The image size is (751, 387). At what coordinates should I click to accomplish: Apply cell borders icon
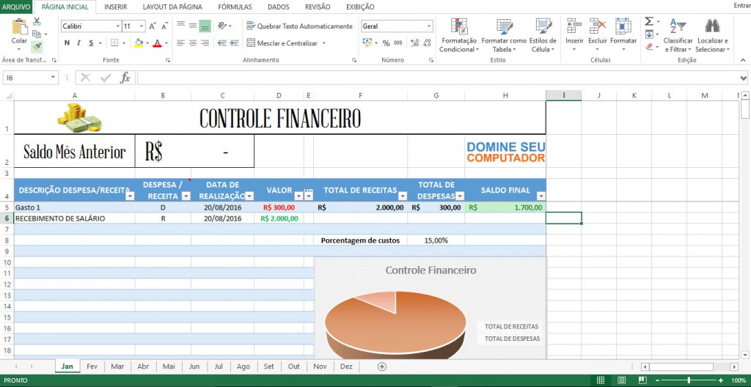[114, 43]
